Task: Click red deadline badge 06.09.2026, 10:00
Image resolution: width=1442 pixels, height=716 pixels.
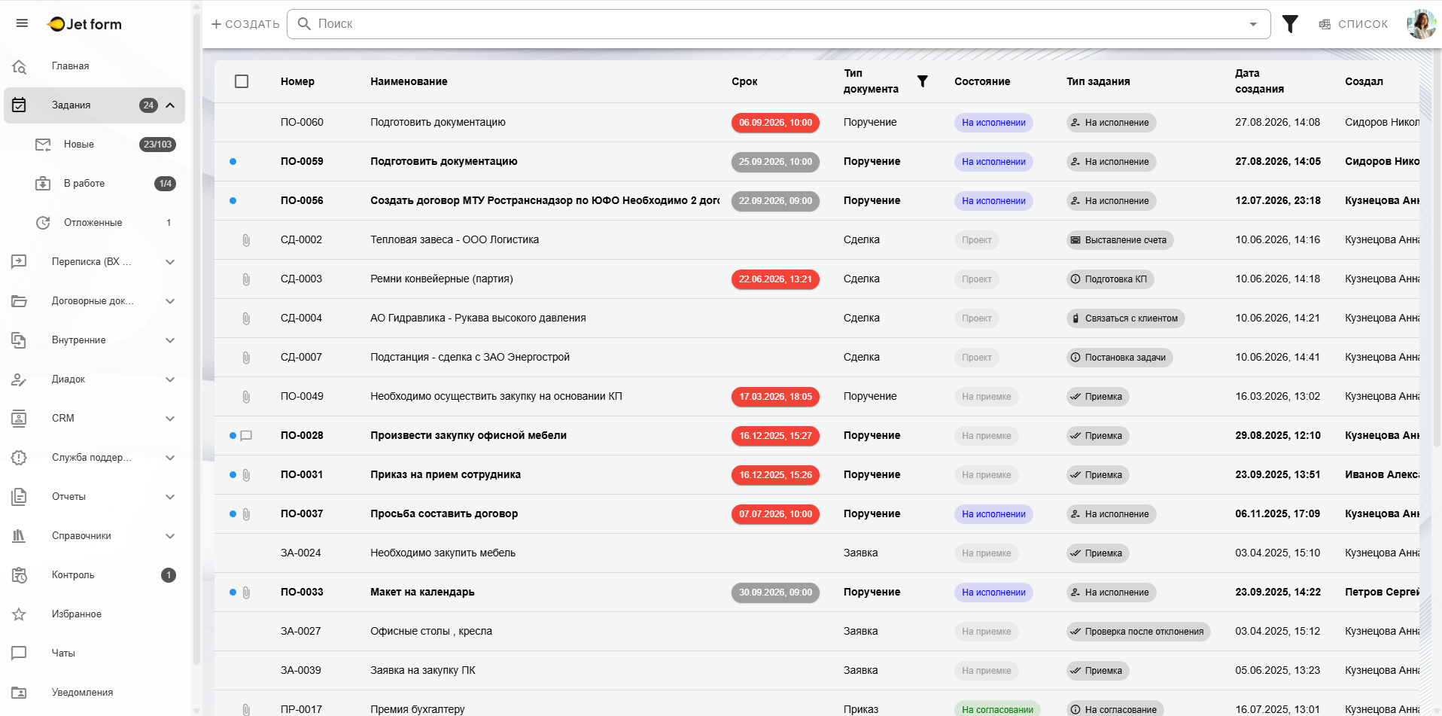Action: (775, 123)
